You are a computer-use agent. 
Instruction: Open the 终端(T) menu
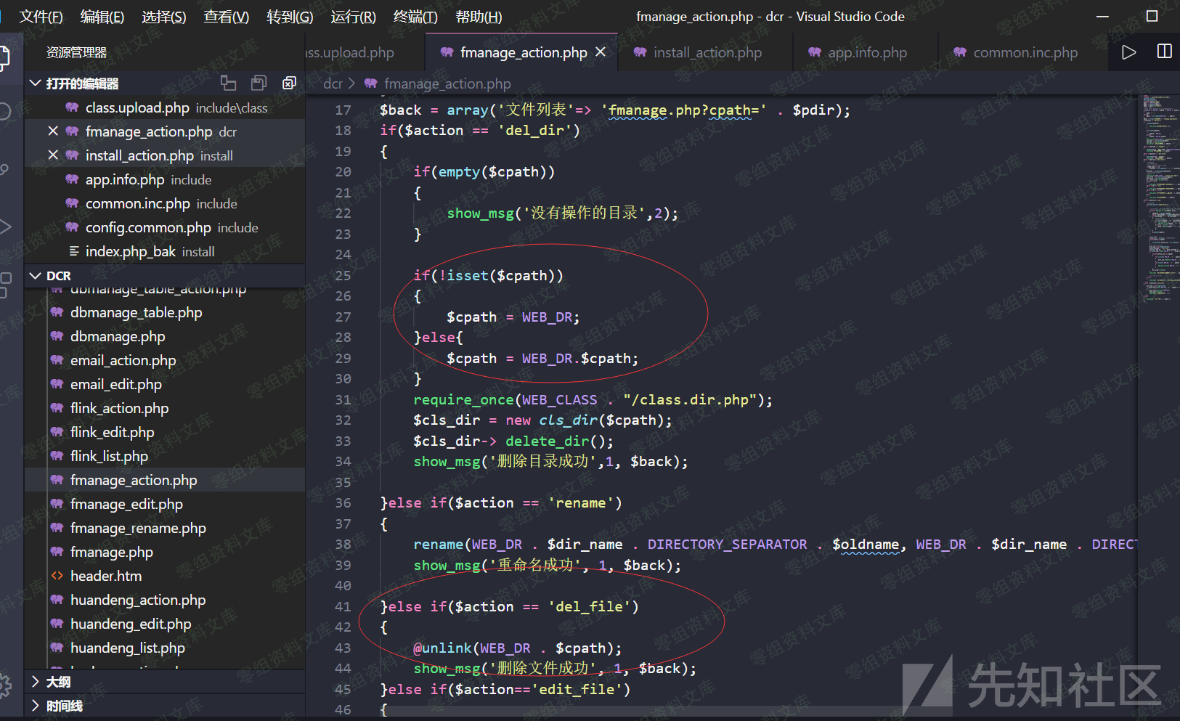coord(415,17)
